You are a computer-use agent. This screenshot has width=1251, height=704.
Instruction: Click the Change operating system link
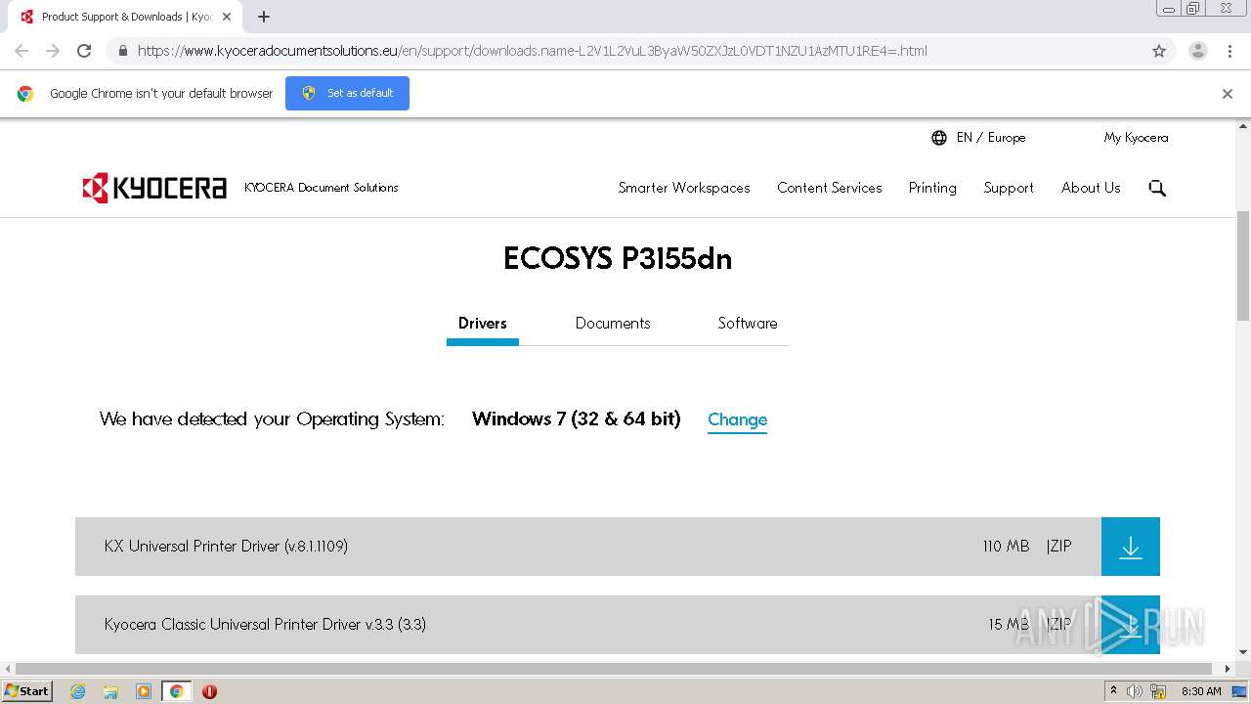[x=737, y=419]
